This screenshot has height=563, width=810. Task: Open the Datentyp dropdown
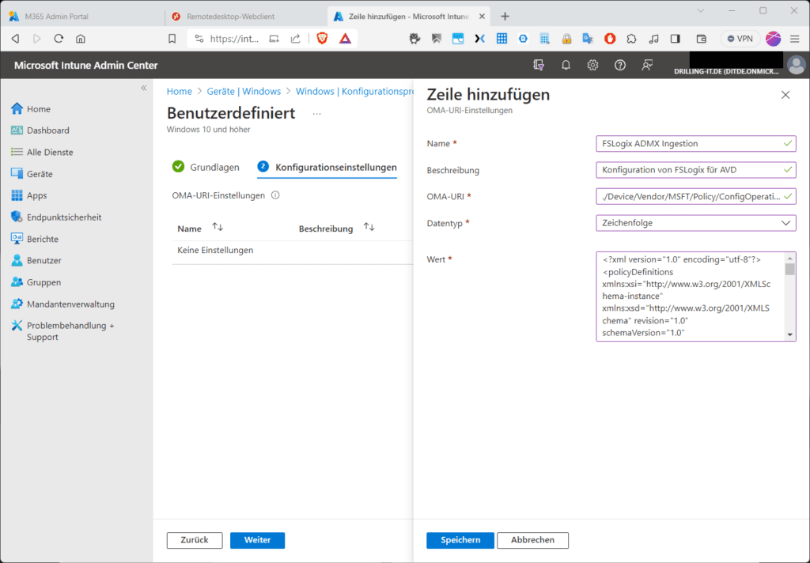696,223
